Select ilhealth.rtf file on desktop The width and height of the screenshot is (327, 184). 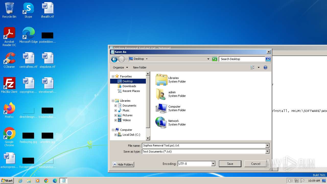coord(48,10)
